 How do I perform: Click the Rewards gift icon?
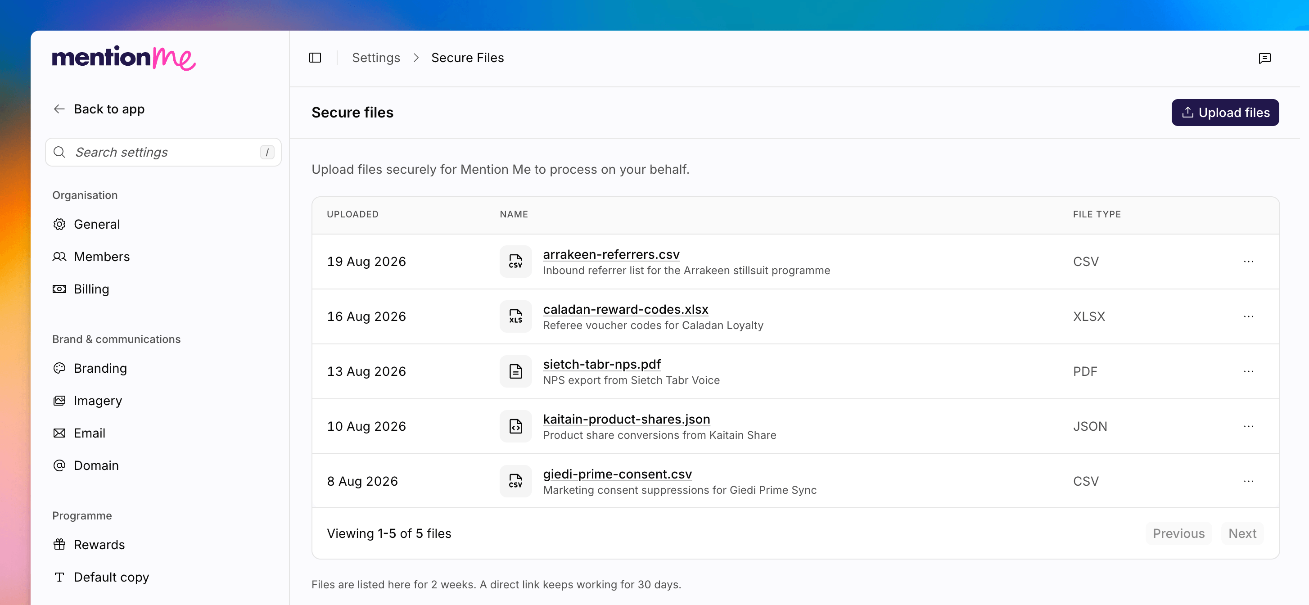click(x=59, y=545)
